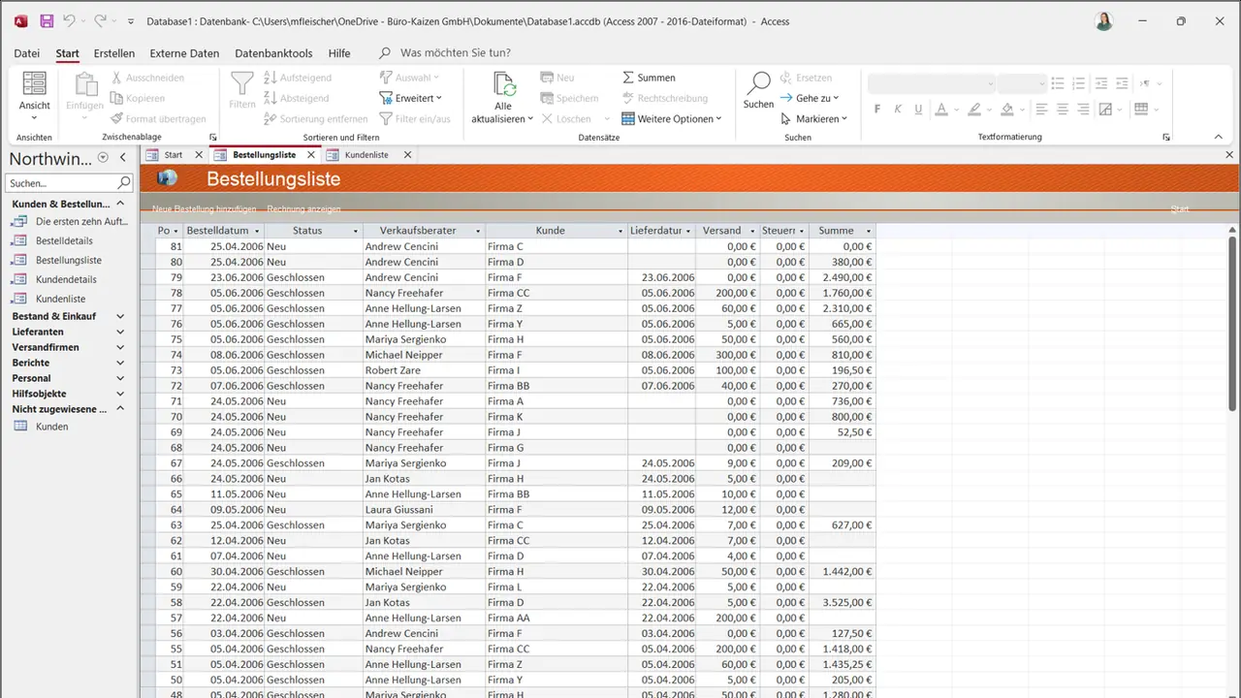Click the Weitere Optionen table icon
This screenshot has width=1241, height=698.
[628, 118]
